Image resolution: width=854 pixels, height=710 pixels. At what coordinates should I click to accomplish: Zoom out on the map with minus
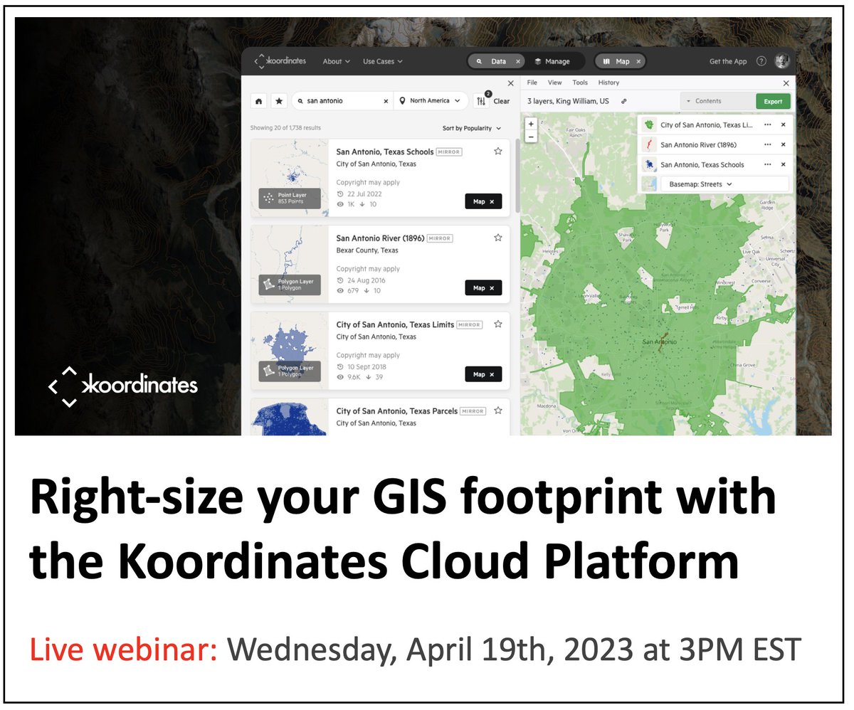click(531, 136)
